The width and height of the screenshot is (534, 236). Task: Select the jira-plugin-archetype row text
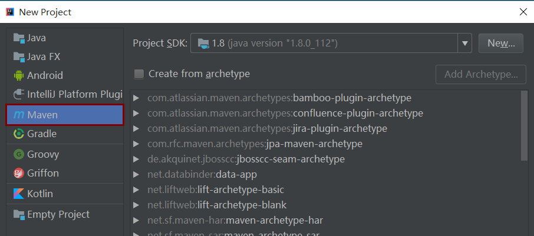pyautogui.click(x=268, y=128)
